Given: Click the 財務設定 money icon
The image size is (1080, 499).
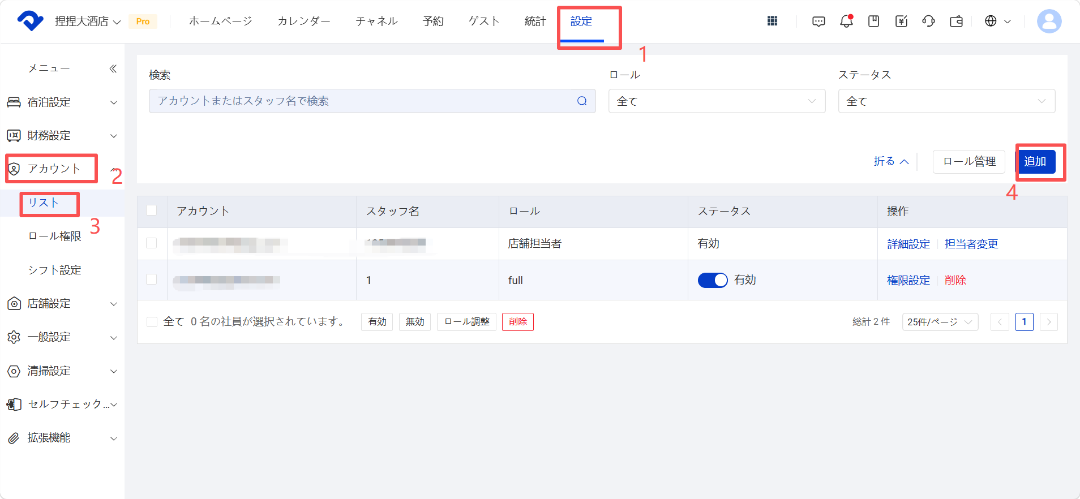Looking at the screenshot, I should pos(14,136).
